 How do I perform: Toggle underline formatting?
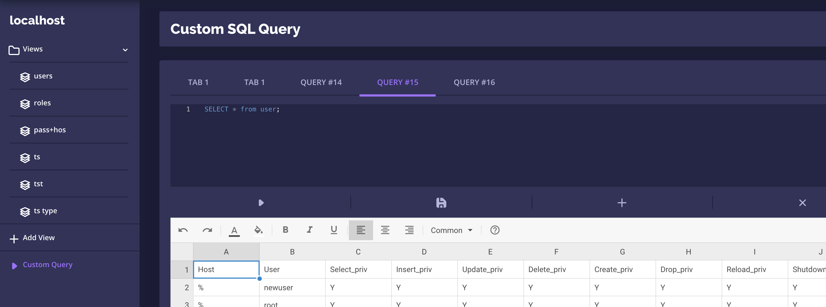point(333,230)
